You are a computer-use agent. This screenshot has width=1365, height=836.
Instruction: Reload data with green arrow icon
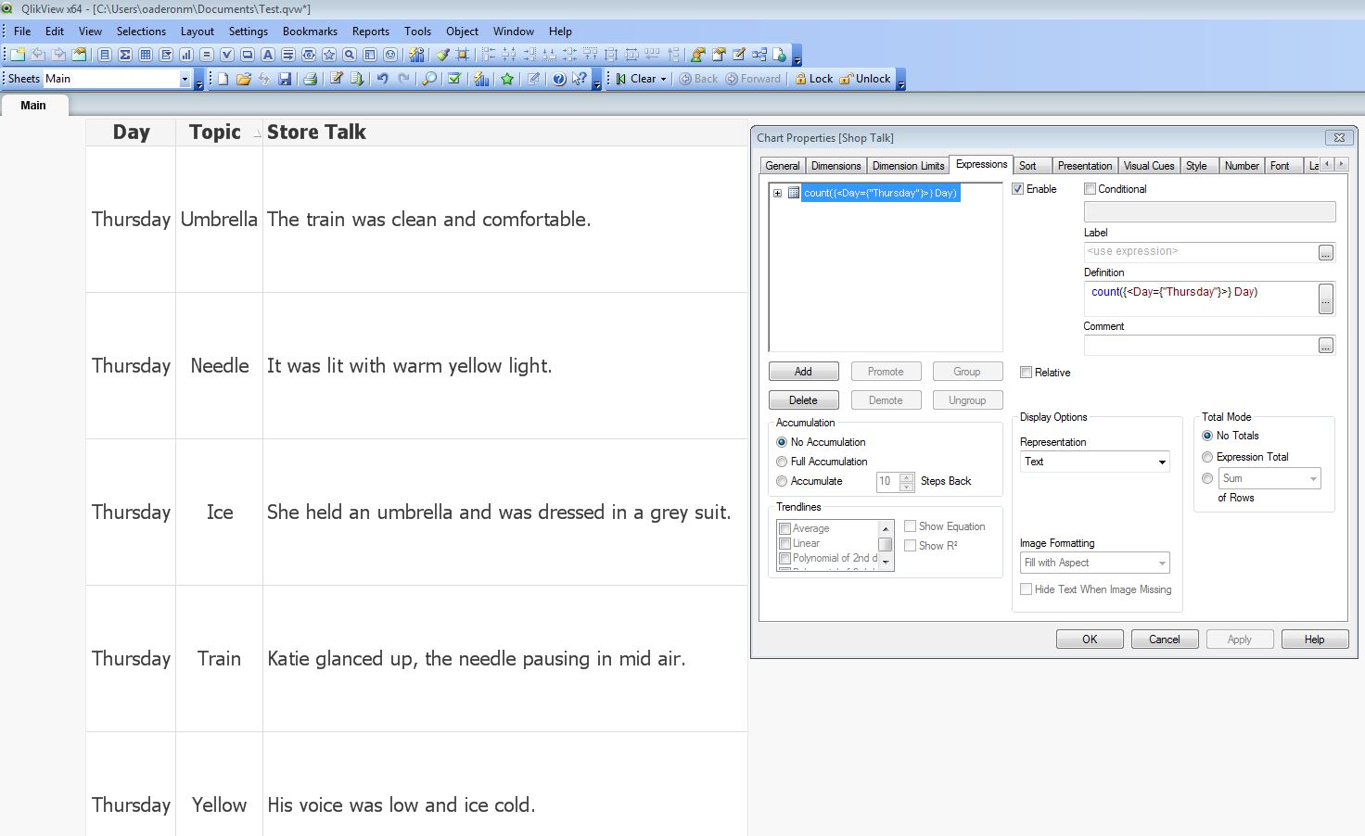(x=357, y=79)
